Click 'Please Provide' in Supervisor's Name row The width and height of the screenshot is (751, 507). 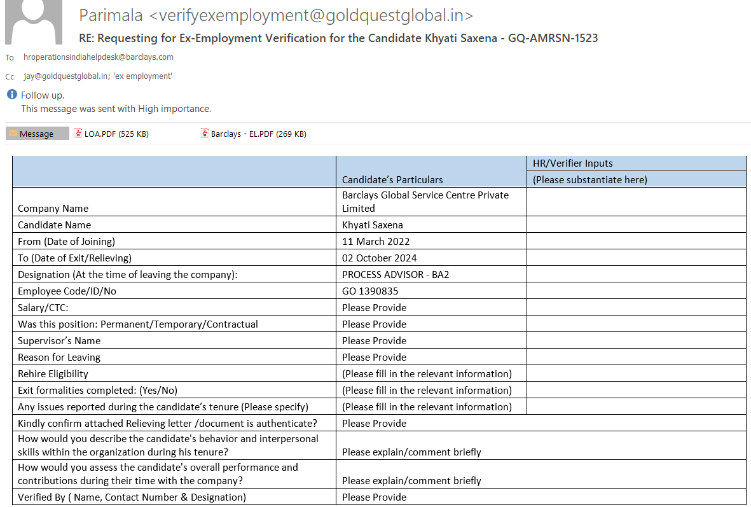[374, 341]
